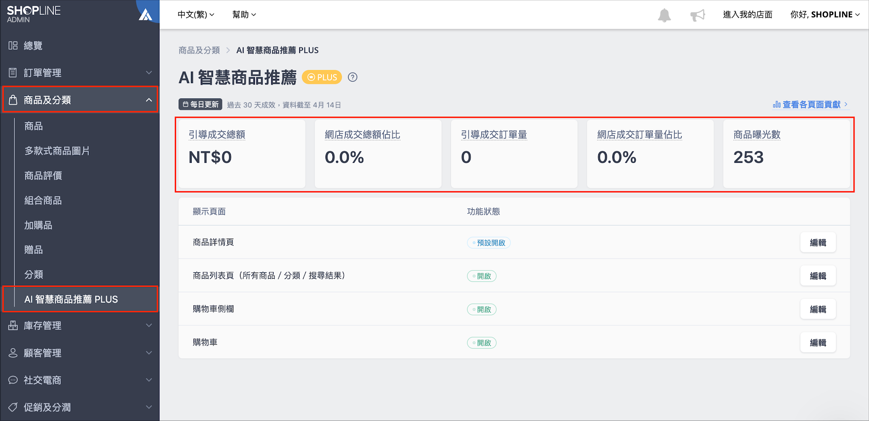
Task: Click the order management clipboard icon
Action: tap(13, 72)
